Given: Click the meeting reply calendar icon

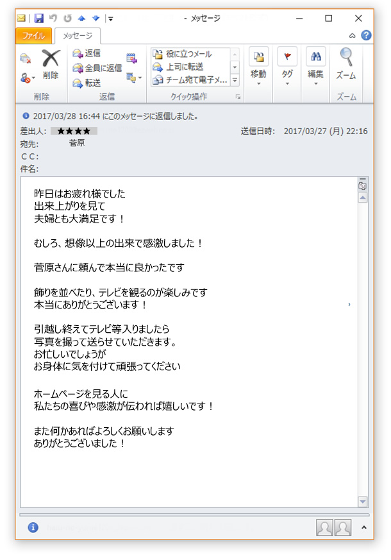Looking at the screenshot, I should (x=131, y=58).
